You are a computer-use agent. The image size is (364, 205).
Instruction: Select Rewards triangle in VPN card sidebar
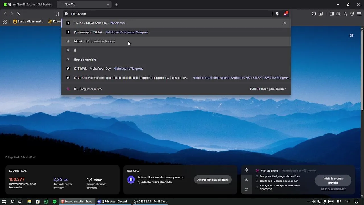pyautogui.click(x=246, y=180)
